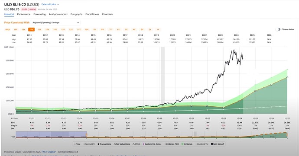Select the 6Y time range
Image resolution: width=299 pixels, height=156 pixels.
[118, 29]
